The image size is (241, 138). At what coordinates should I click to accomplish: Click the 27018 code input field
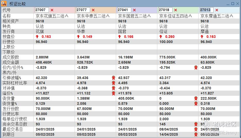[165, 10]
